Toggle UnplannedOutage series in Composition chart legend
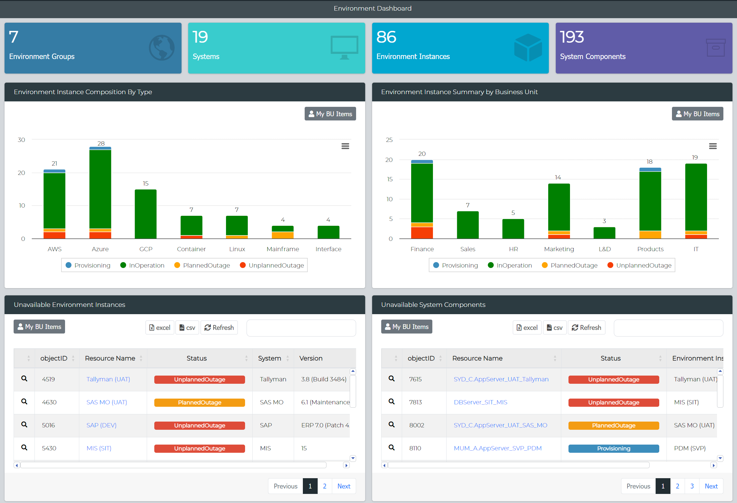 (272, 265)
